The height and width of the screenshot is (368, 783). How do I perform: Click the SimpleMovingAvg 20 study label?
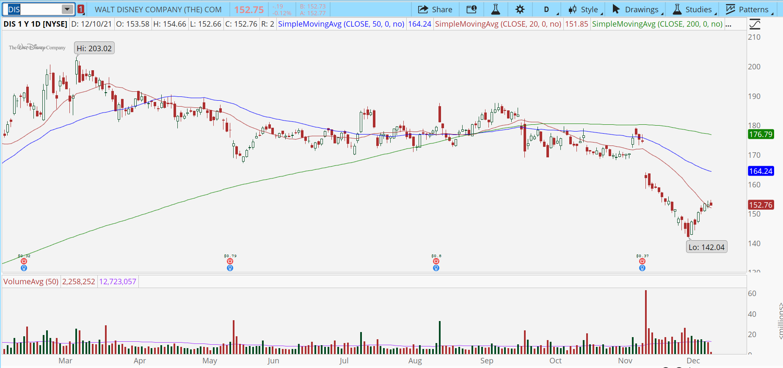[498, 24]
